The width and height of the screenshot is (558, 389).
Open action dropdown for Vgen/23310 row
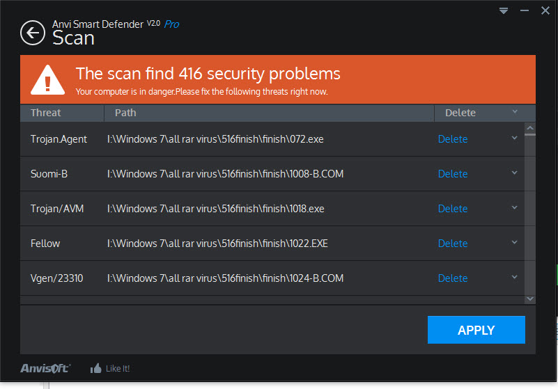515,278
